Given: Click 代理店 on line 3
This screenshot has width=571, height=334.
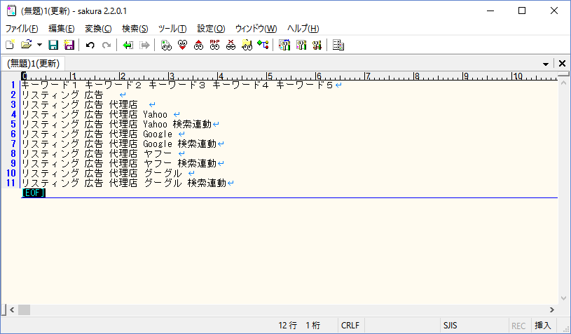Looking at the screenshot, I should [x=123, y=105].
